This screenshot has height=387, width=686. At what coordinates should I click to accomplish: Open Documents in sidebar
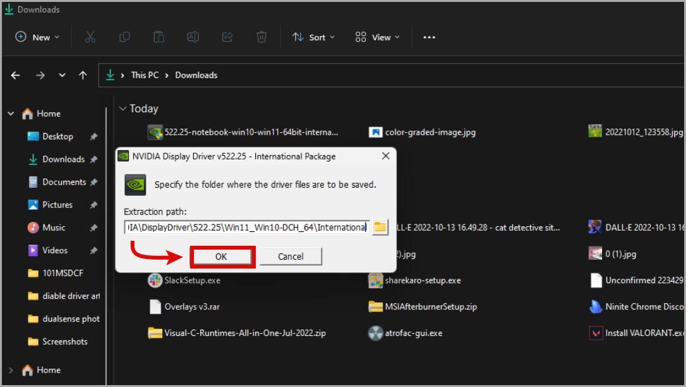point(64,182)
